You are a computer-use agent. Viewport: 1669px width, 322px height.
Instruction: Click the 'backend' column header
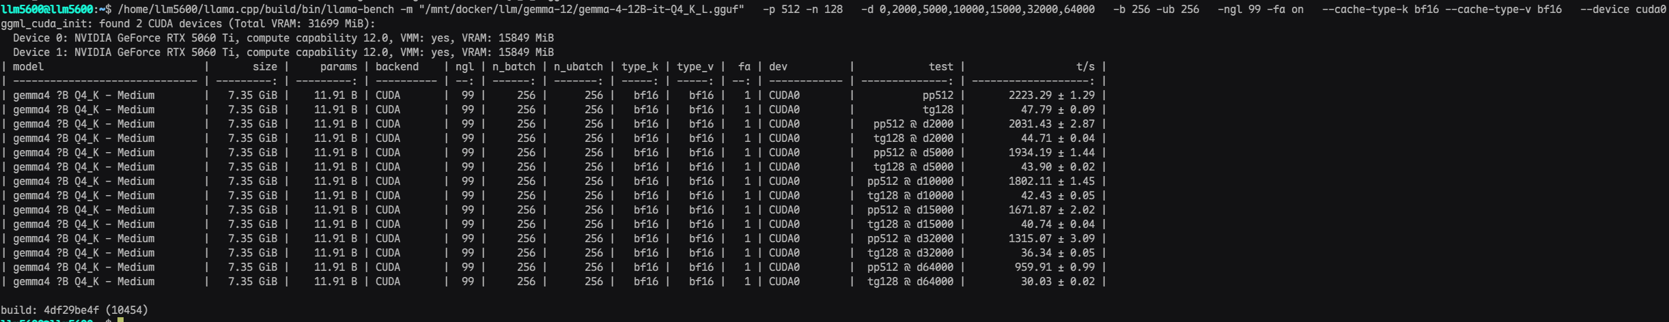tap(397, 67)
